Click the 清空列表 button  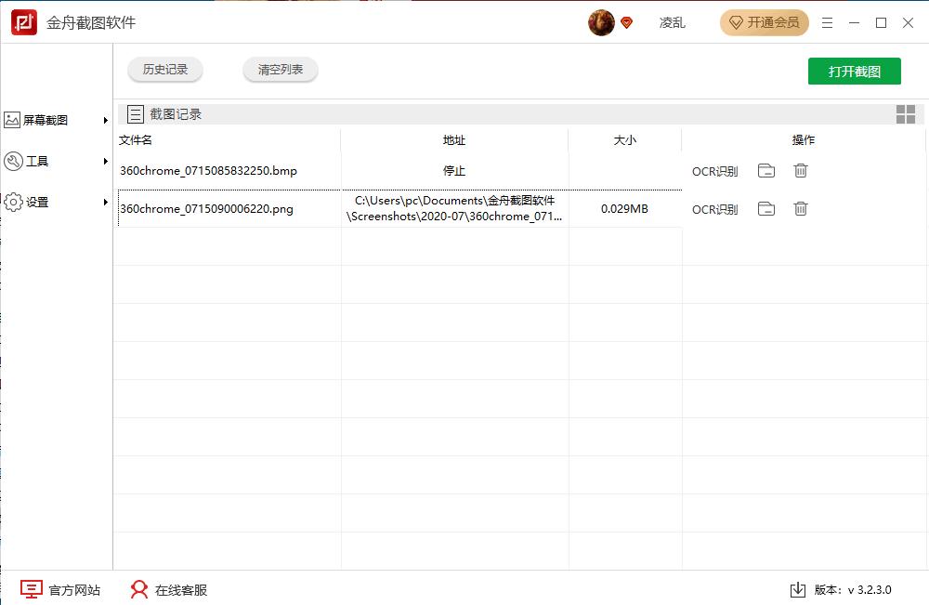(281, 70)
